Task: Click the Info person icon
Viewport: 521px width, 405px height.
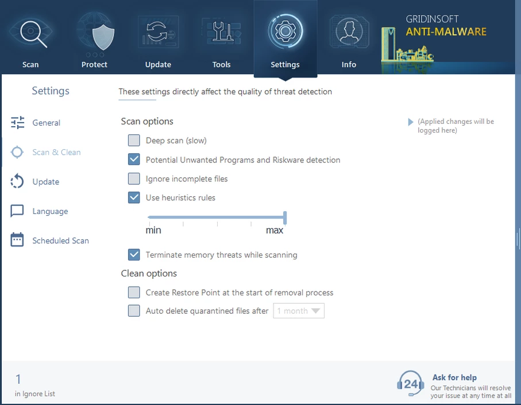Action: coord(349,33)
